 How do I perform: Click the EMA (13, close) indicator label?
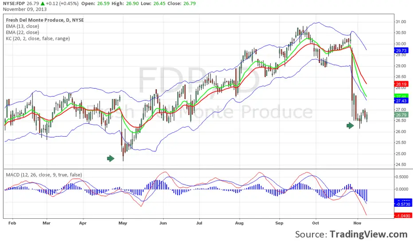point(23,26)
